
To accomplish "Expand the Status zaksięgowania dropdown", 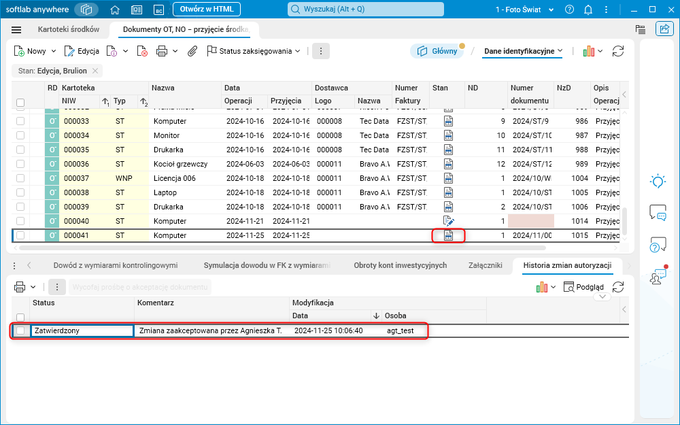I will 254,51.
